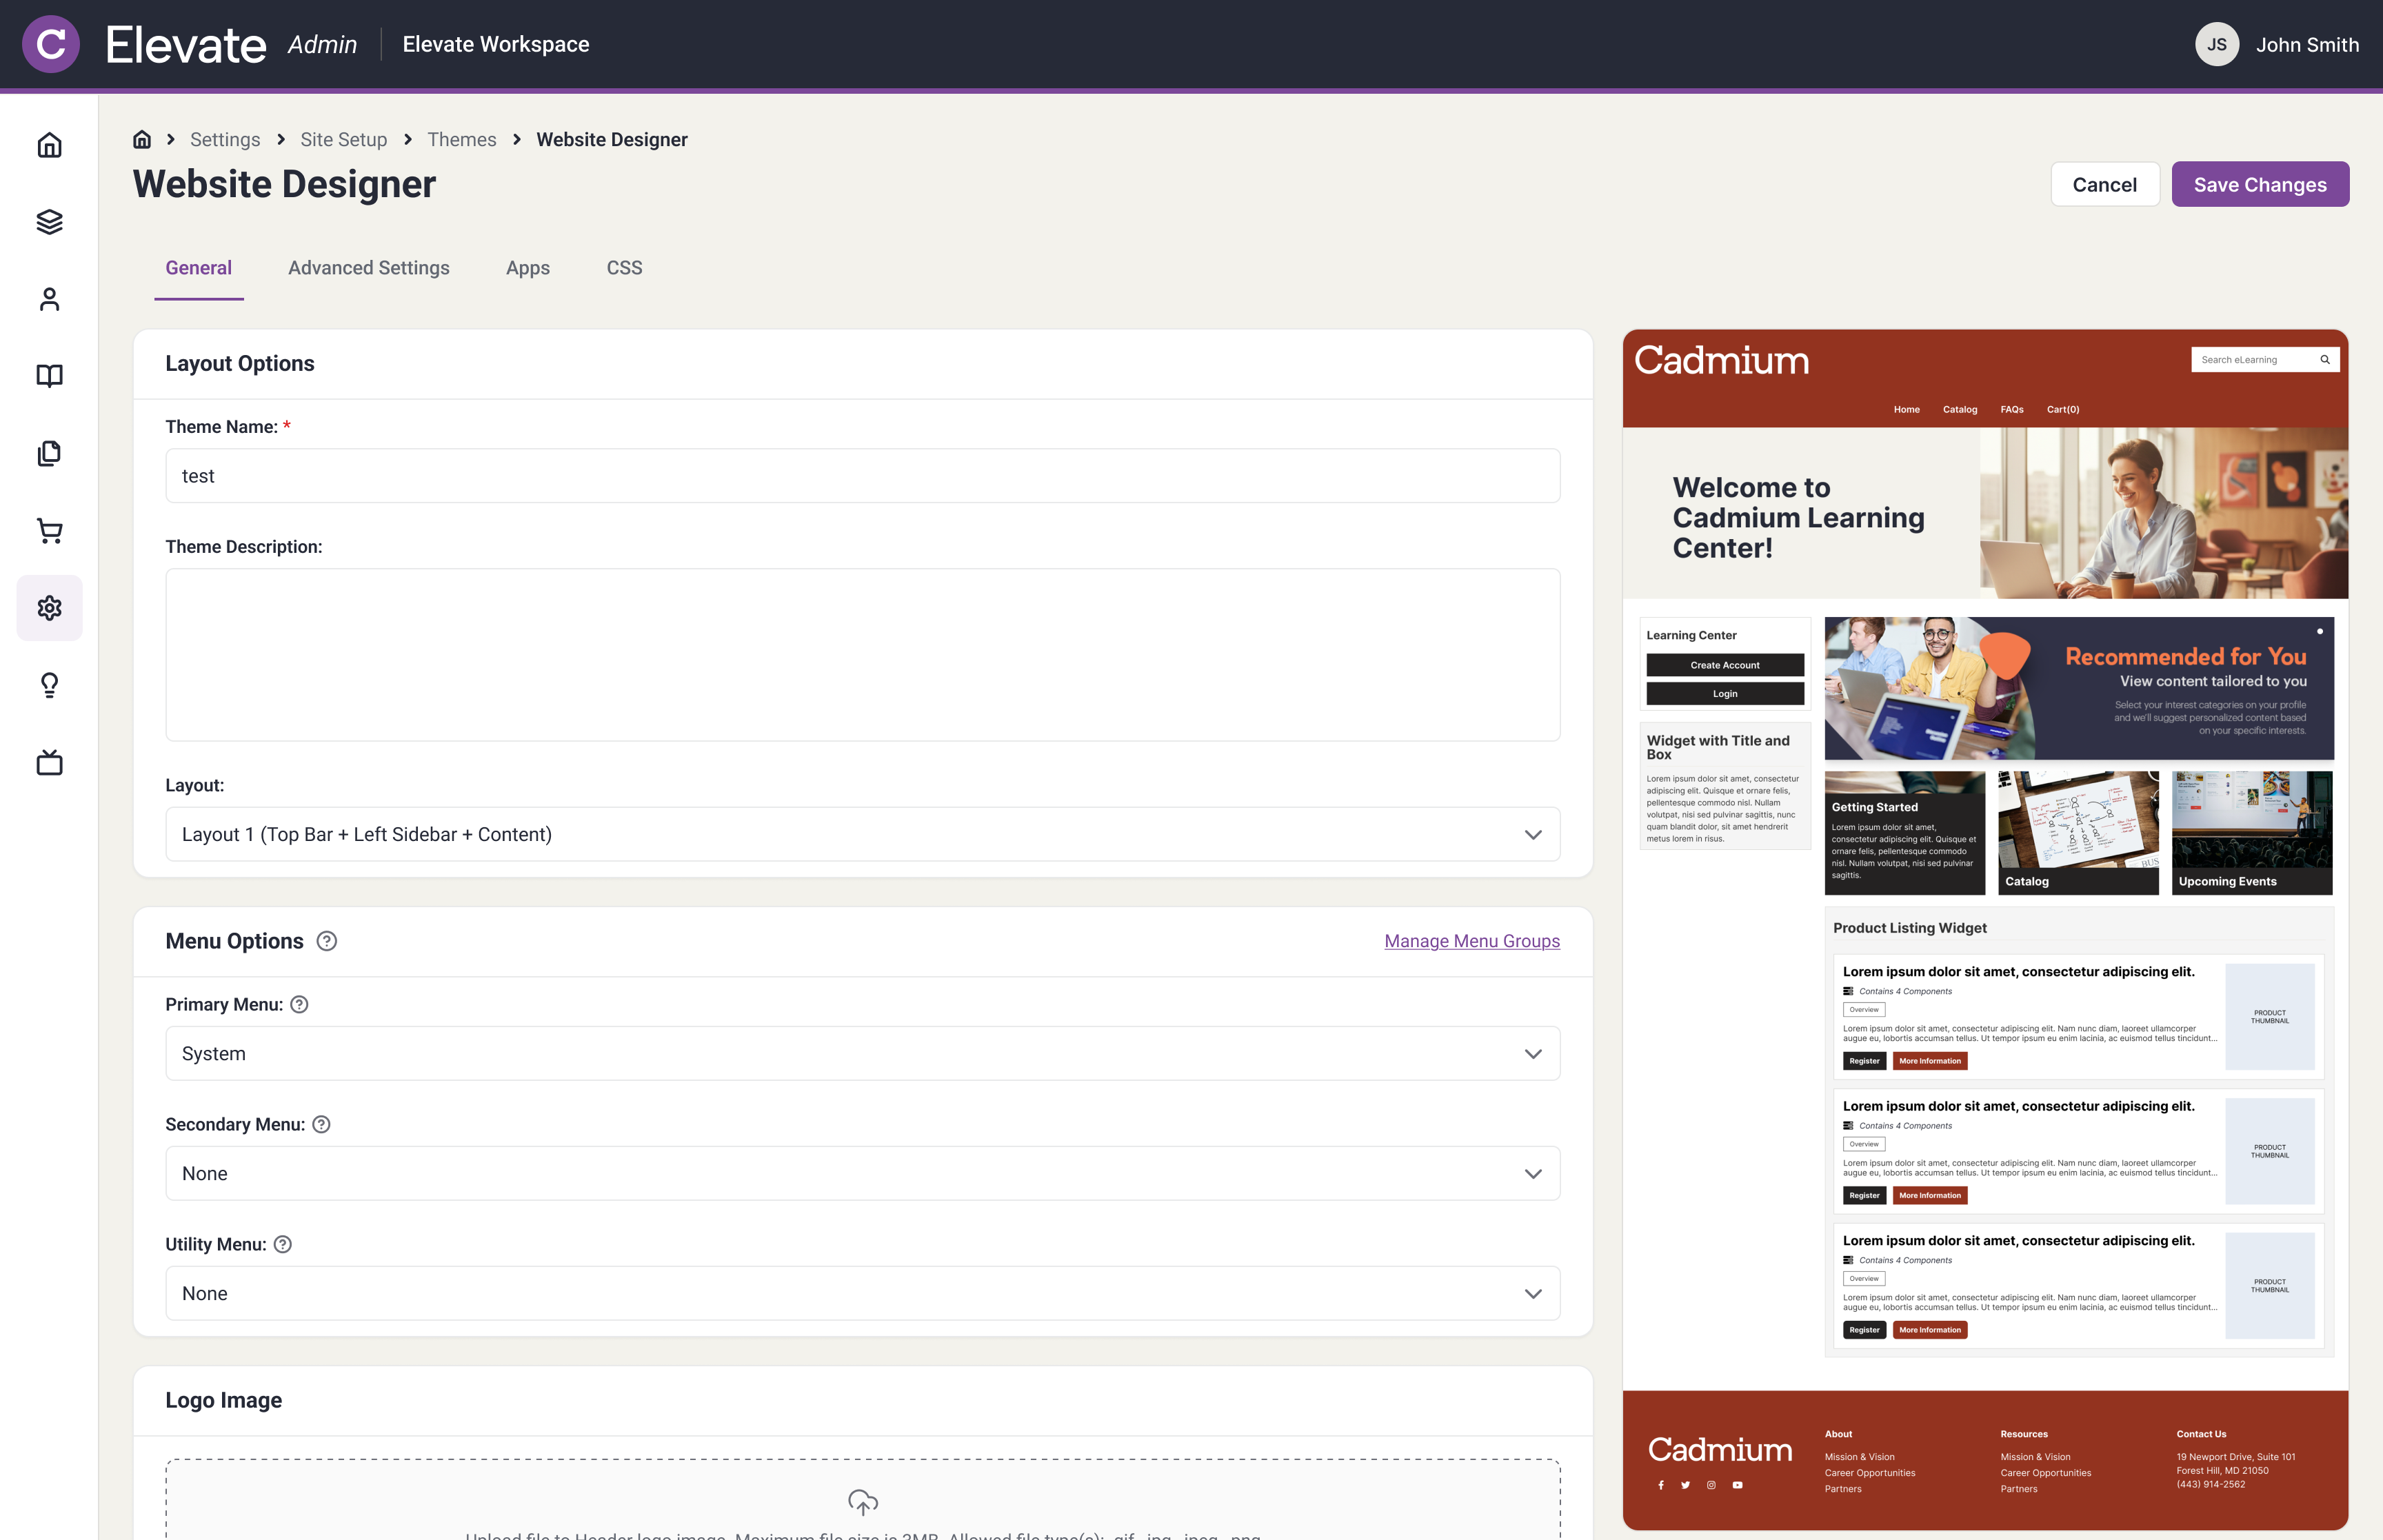The image size is (2383, 1540).
Task: Click the Catalog image tile in preview
Action: click(2078, 832)
